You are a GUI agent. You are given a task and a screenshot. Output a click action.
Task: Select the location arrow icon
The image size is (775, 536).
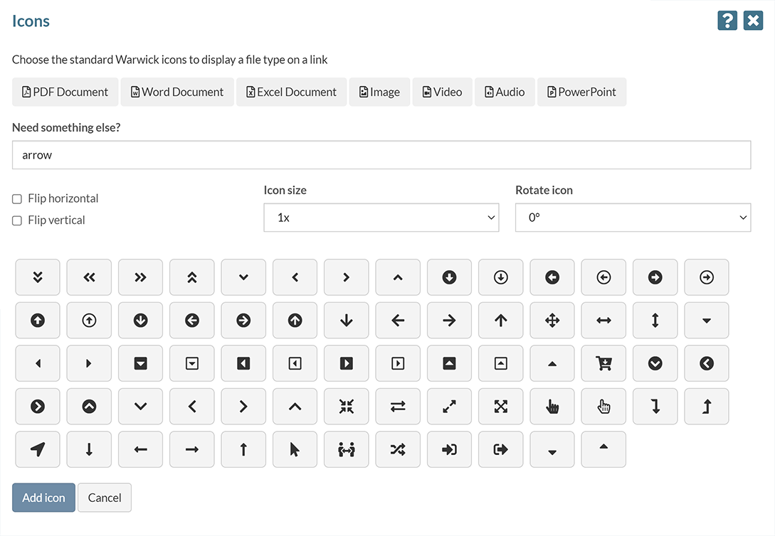(x=38, y=449)
